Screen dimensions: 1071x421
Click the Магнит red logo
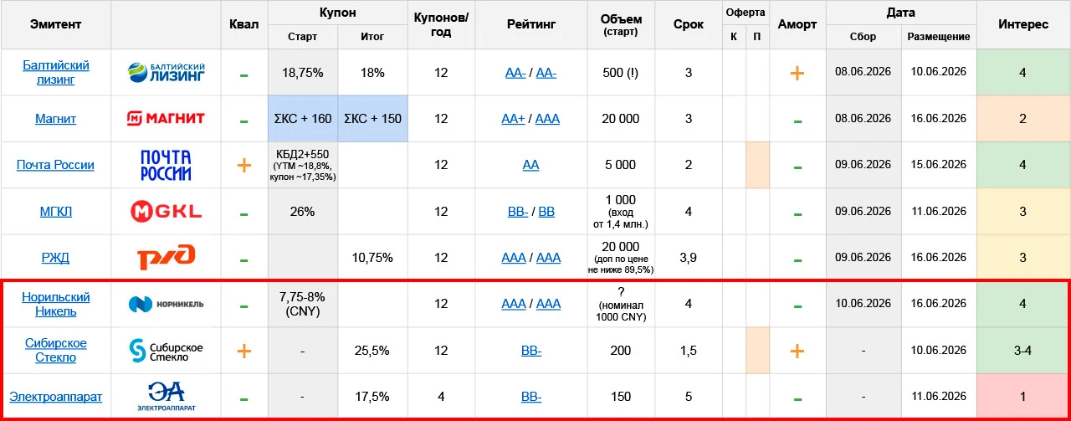[x=166, y=119]
